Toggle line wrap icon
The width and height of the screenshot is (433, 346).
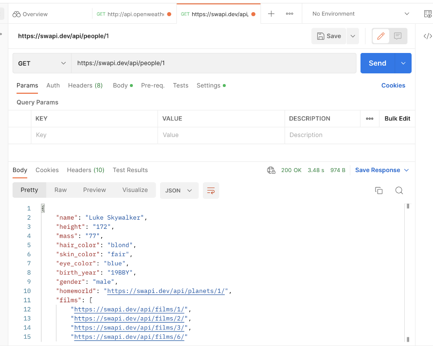tap(211, 190)
